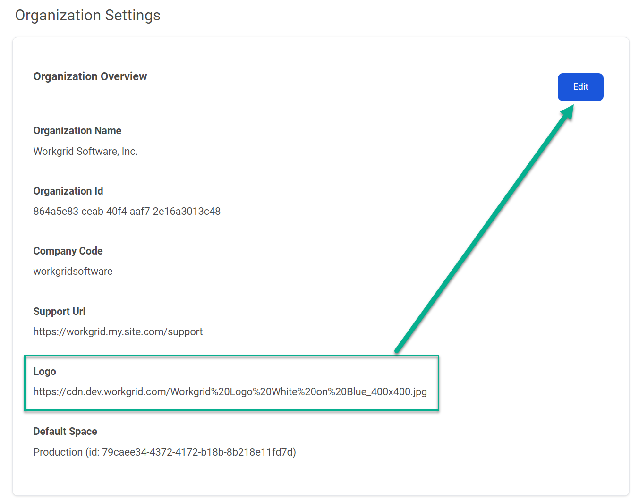
Task: Click the Company Code field label
Action: coord(68,251)
